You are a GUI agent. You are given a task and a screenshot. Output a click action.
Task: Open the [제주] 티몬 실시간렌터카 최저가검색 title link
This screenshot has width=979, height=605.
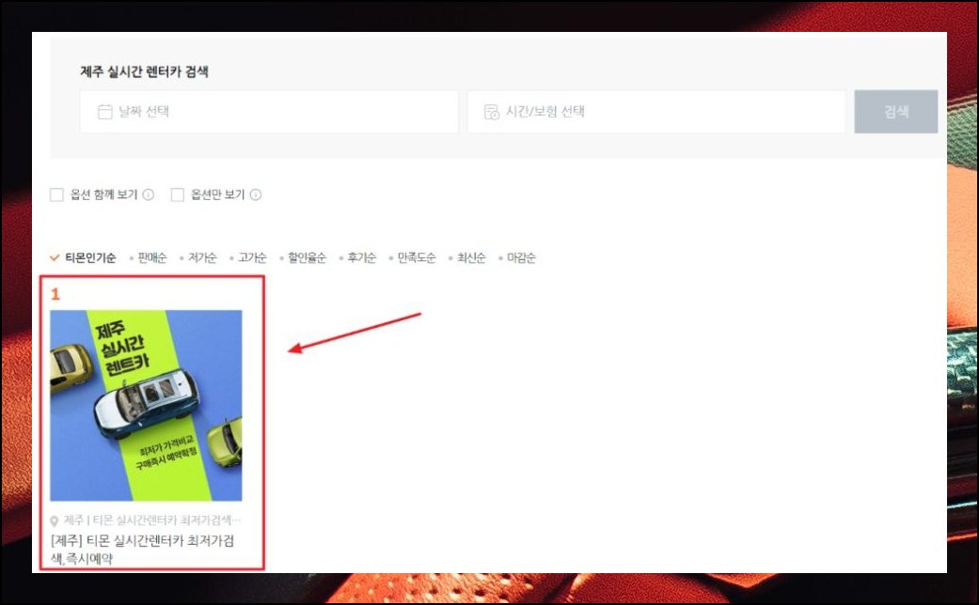tap(142, 550)
